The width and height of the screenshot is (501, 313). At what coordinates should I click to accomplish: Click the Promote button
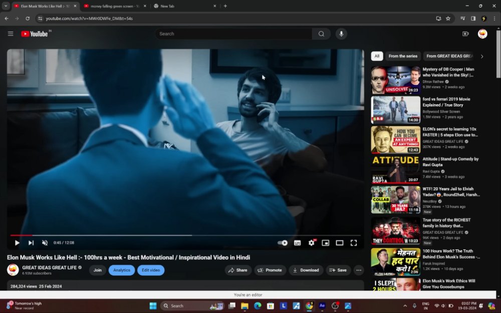(x=270, y=270)
